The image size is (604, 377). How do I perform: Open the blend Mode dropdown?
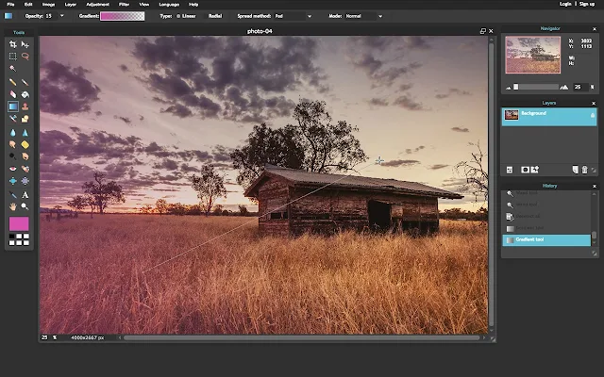(x=364, y=16)
